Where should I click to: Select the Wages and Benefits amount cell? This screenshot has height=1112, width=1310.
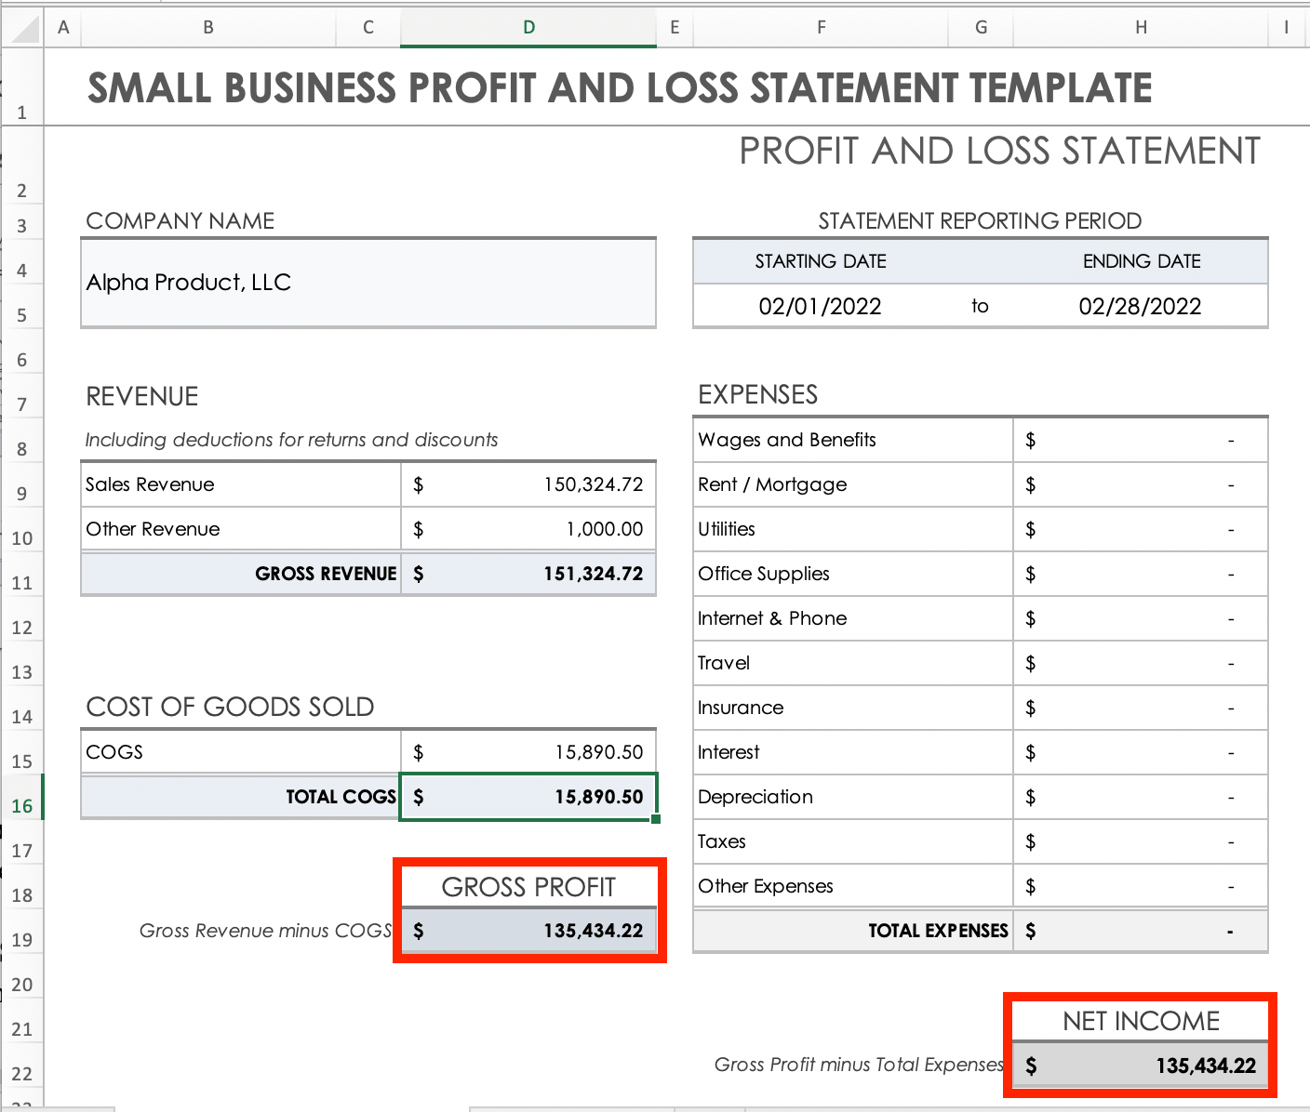click(1141, 440)
